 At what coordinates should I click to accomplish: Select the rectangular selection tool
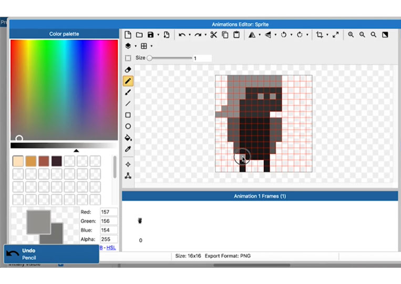tap(128, 58)
